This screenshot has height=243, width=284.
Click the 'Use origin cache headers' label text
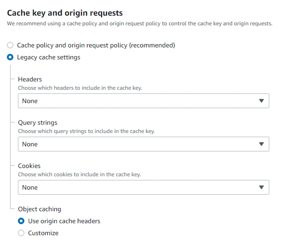[x=64, y=221]
